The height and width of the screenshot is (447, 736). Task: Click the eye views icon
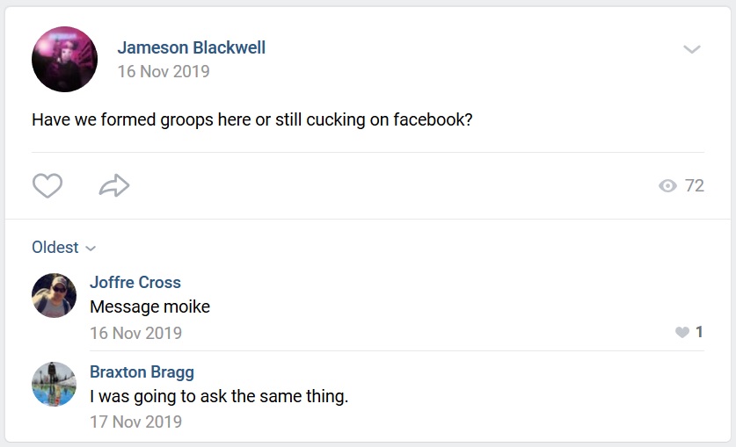coord(667,186)
